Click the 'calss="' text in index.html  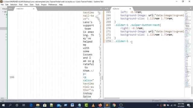click(88, 80)
